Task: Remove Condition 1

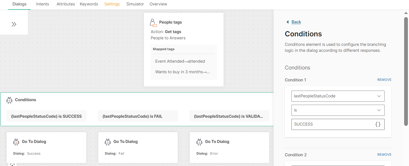Action: [x=384, y=80]
